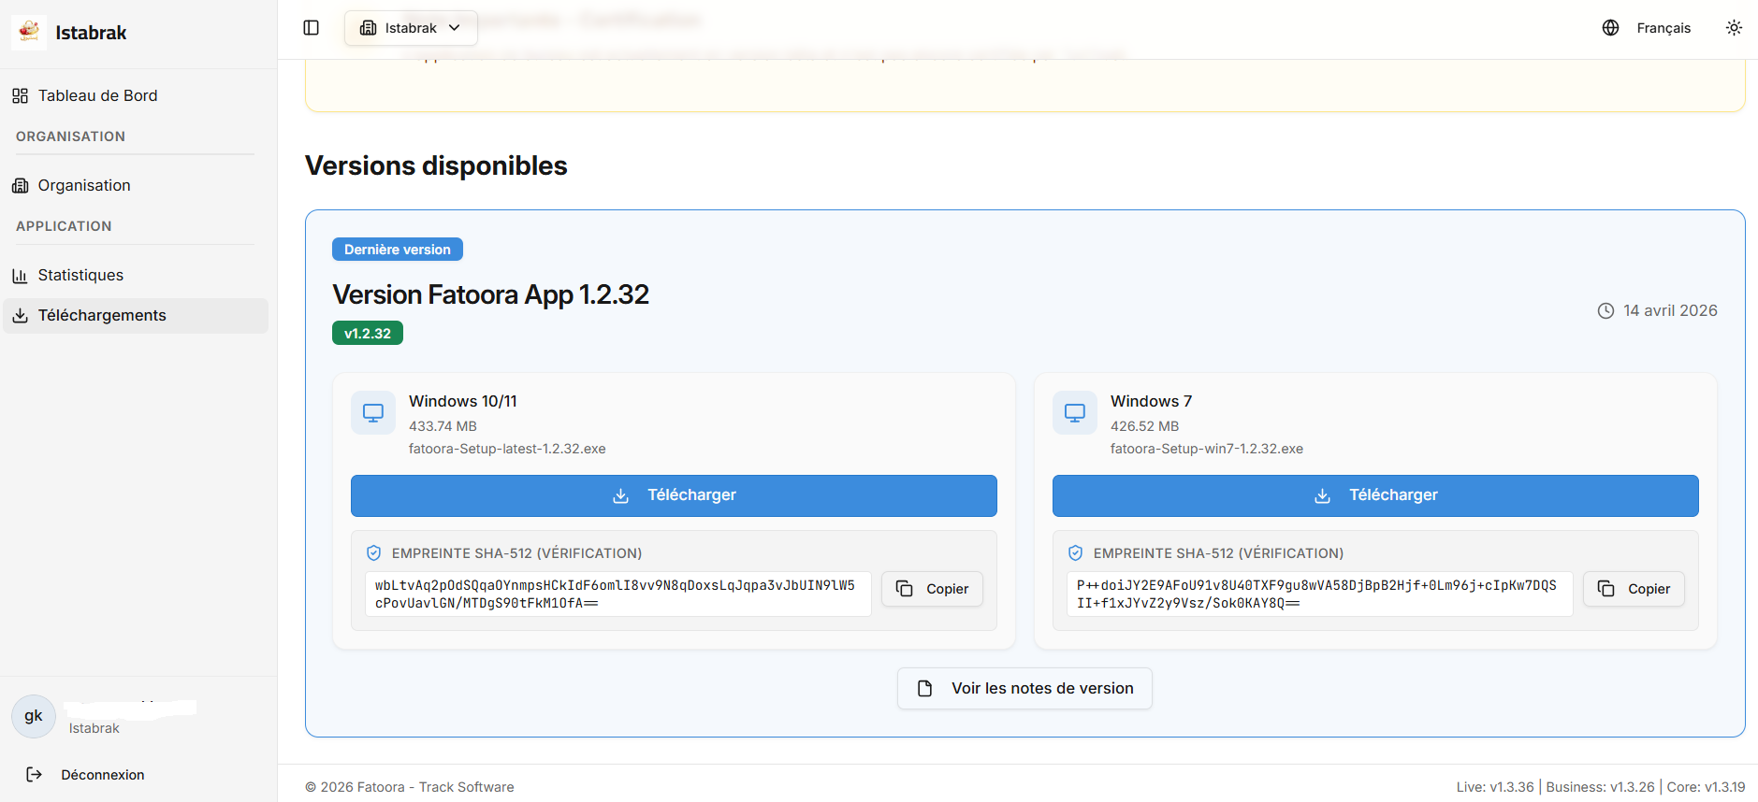
Task: Copy the Windows 10/11 SHA-512 hash
Action: point(932,589)
